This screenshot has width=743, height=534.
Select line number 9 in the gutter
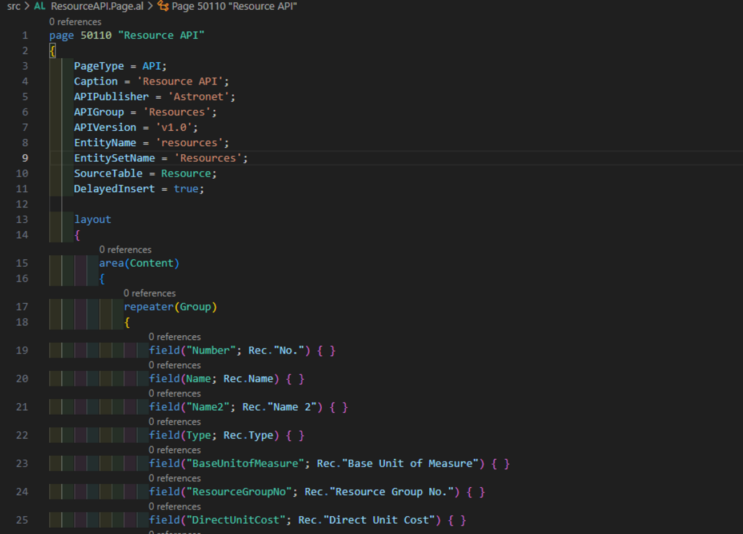tap(25, 158)
